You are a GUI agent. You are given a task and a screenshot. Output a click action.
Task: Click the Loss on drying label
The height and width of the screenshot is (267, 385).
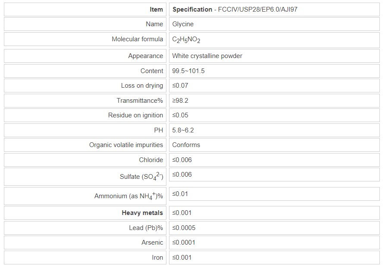tap(142, 86)
